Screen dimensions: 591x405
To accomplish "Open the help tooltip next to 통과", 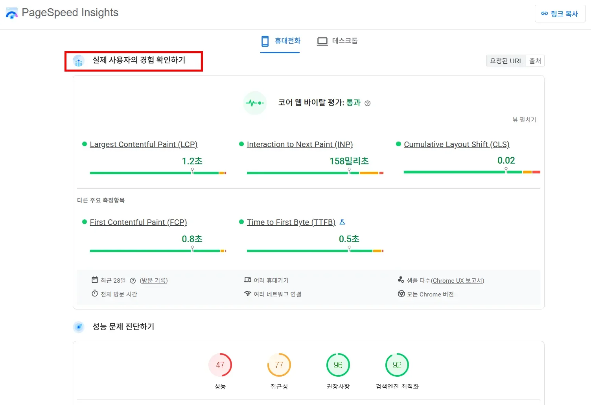I will [367, 103].
